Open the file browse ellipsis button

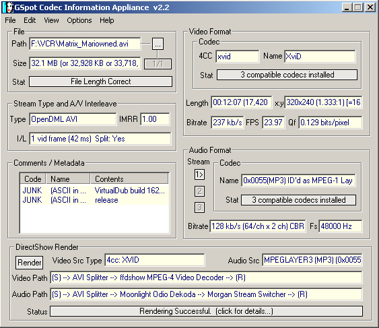coord(158,44)
